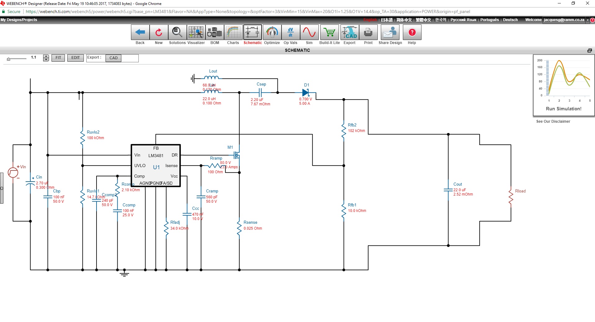Click the D1 diode symbol
This screenshot has height=322, width=595.
click(306, 92)
